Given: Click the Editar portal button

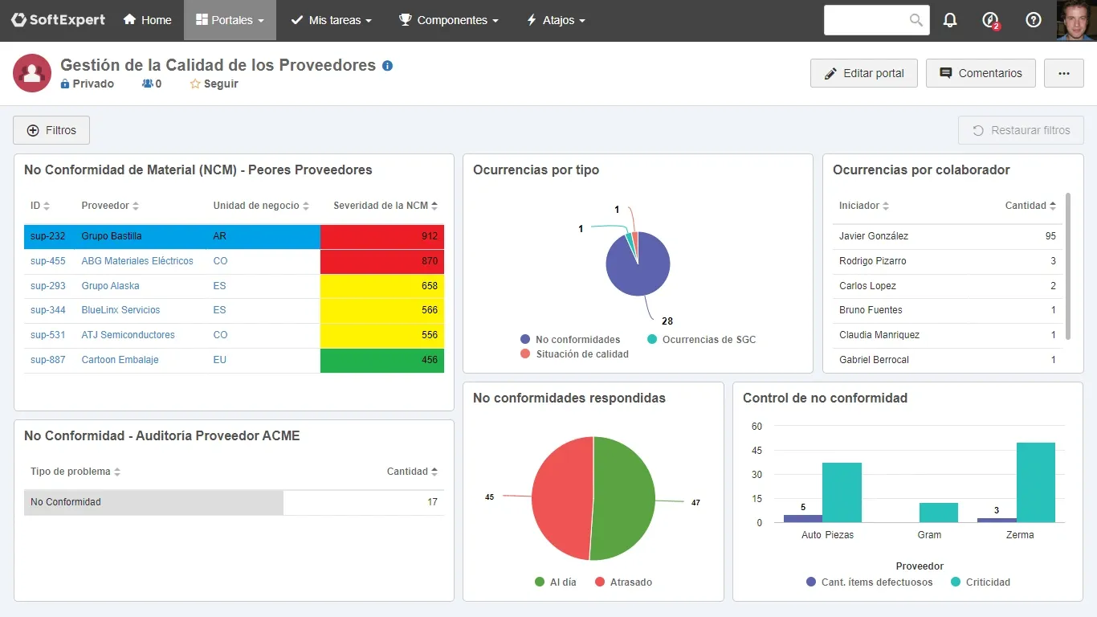Looking at the screenshot, I should click(863, 73).
